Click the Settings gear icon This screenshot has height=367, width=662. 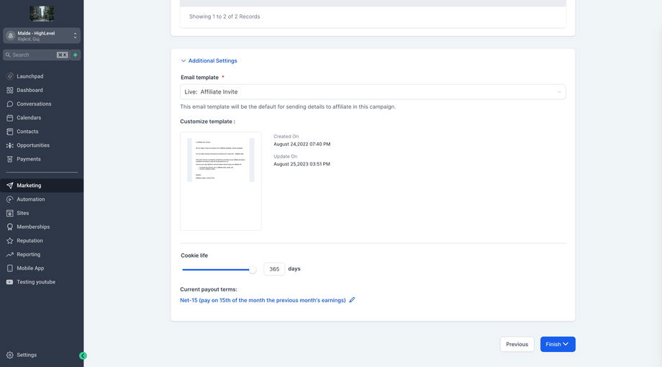coord(10,355)
